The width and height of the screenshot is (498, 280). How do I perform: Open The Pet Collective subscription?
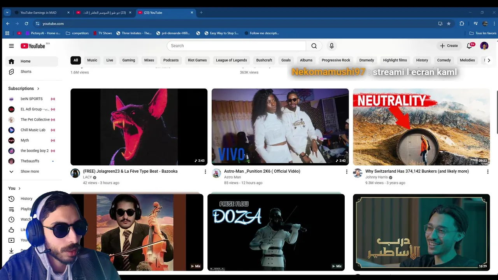[x=32, y=119]
